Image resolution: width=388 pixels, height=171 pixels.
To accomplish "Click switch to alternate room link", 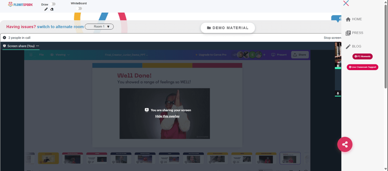I will 61,27.
